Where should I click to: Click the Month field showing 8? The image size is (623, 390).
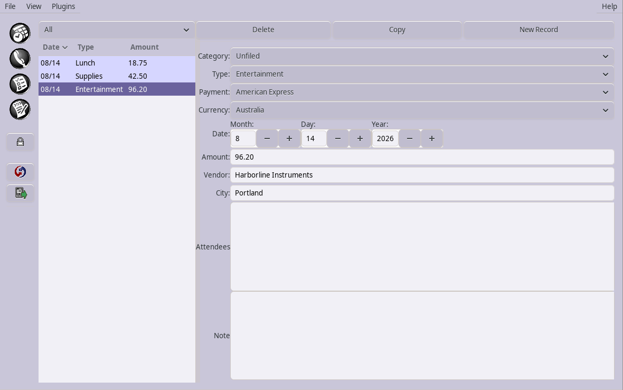pyautogui.click(x=243, y=138)
